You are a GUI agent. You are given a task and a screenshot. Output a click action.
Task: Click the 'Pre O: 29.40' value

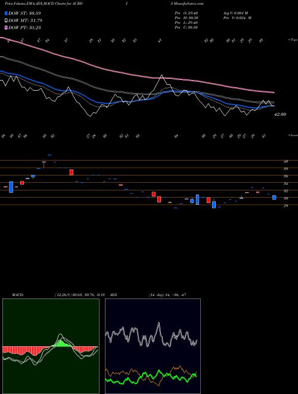(x=187, y=13)
